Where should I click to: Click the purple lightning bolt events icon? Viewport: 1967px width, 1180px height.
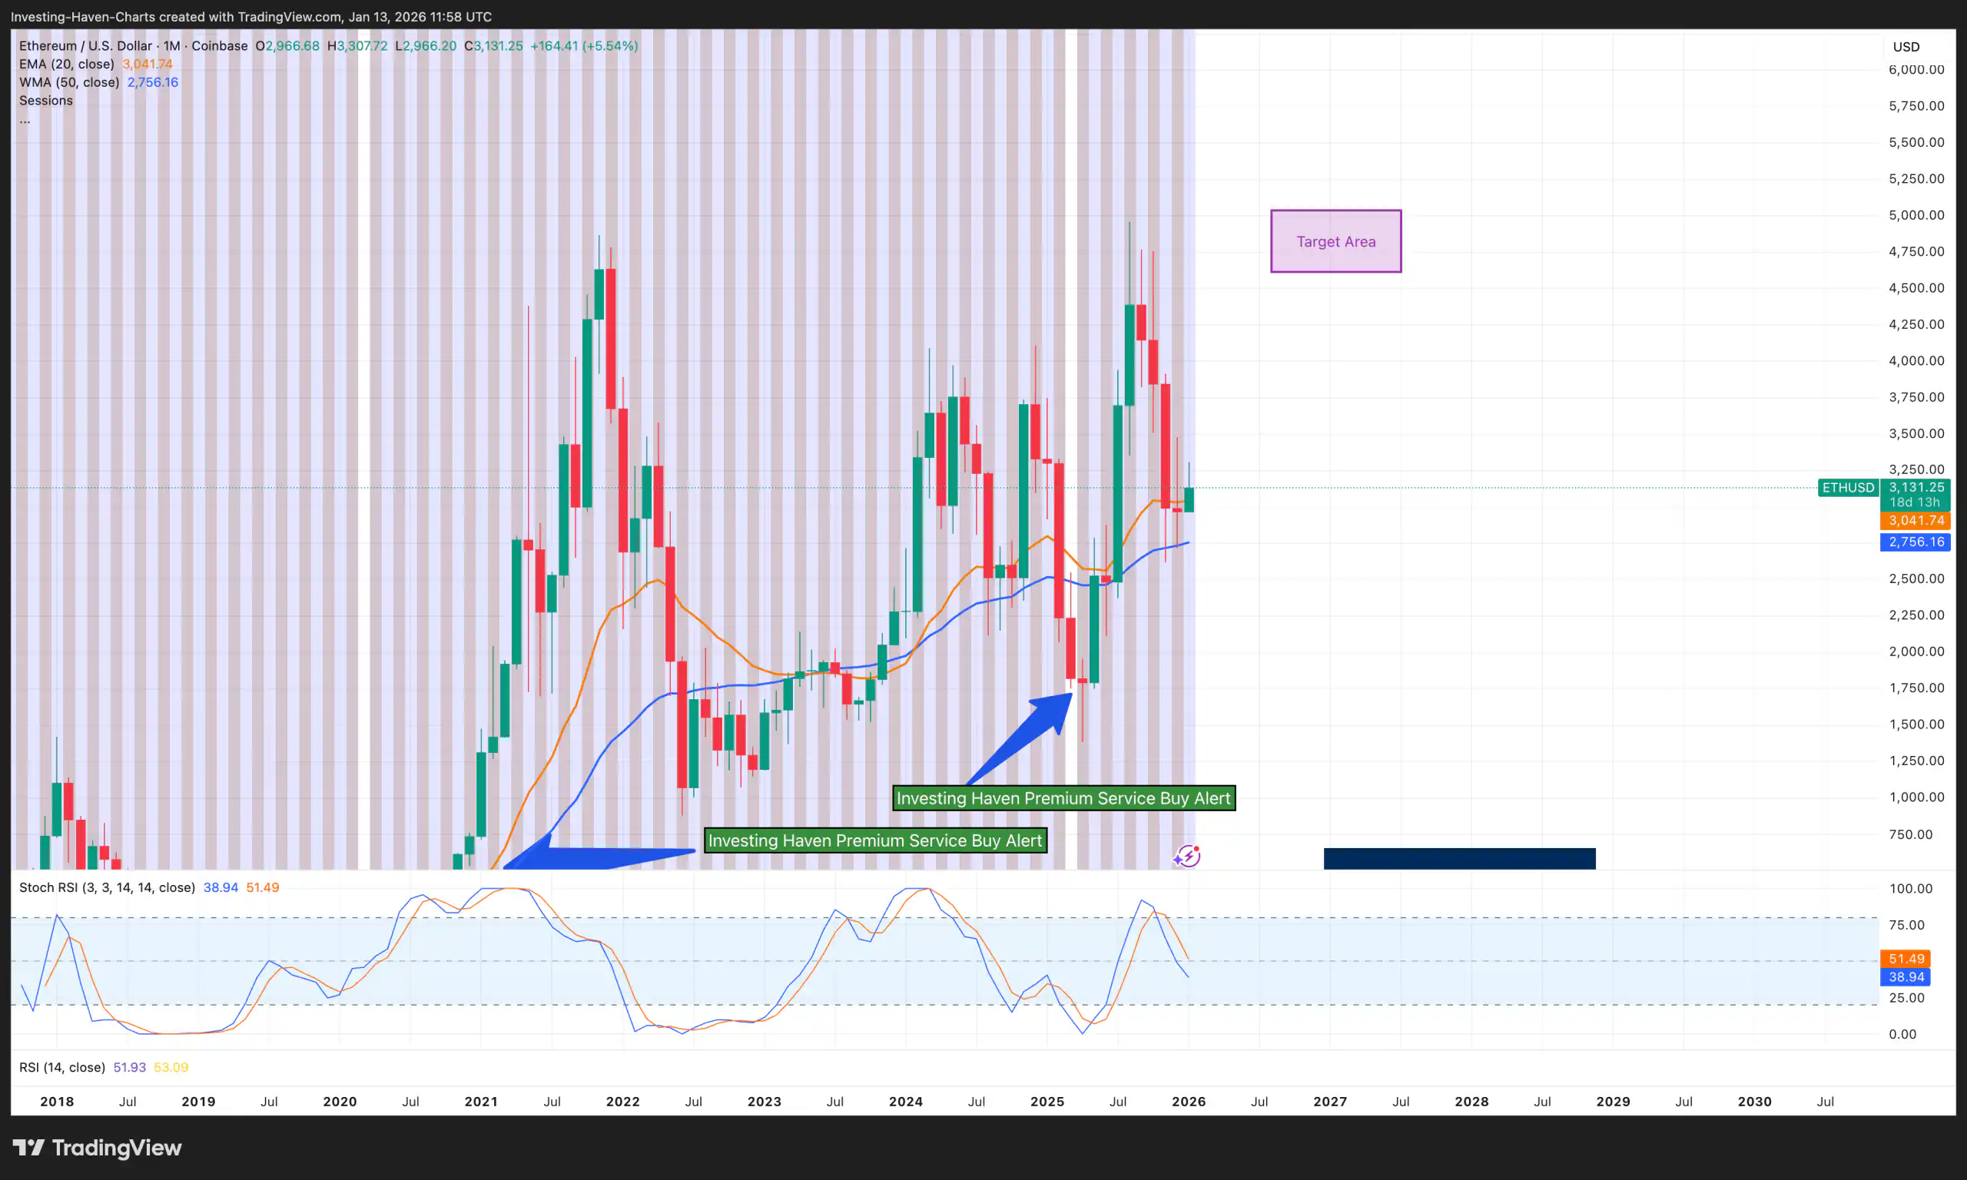coord(1187,857)
